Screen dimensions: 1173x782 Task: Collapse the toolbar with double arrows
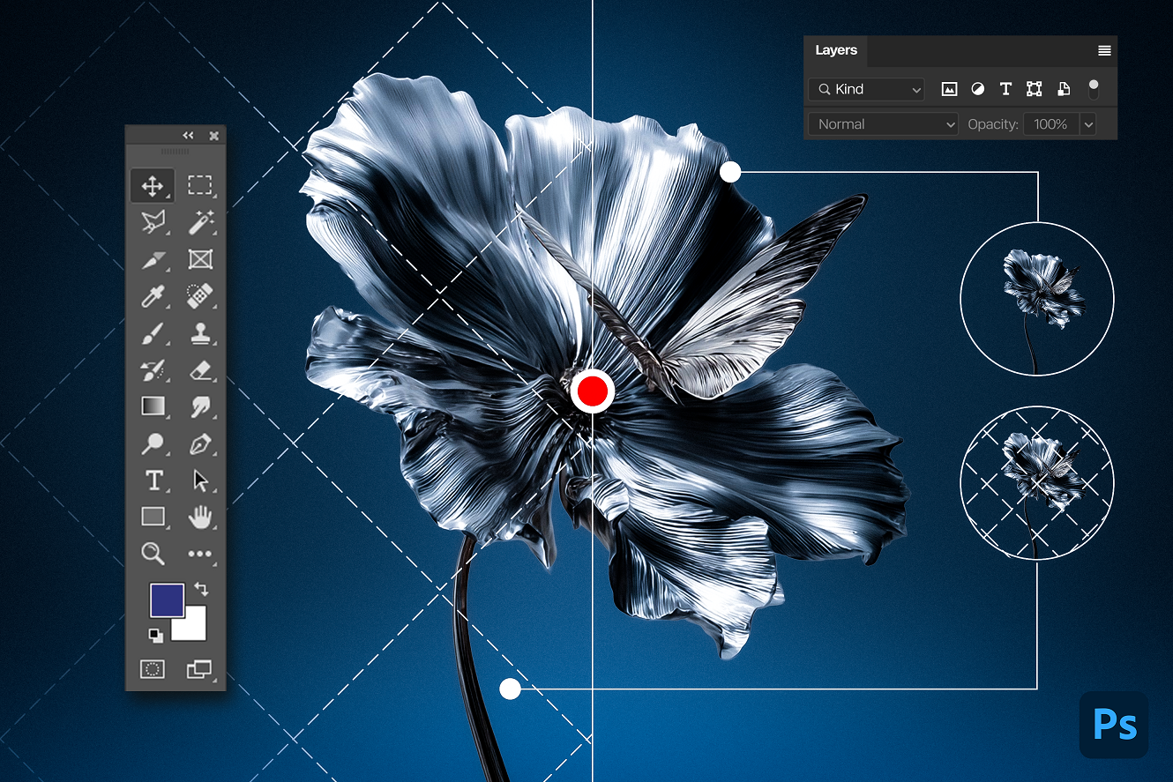188,136
